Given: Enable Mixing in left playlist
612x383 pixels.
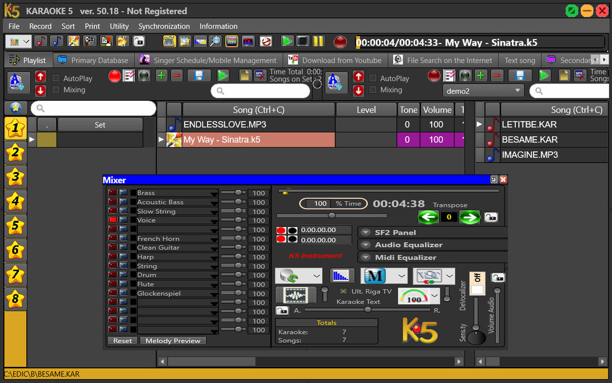Looking at the screenshot, I should [56, 90].
